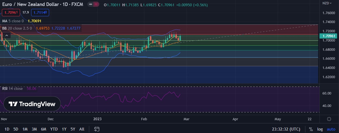
Task: Click the TradingView logo
Action: 32,104
